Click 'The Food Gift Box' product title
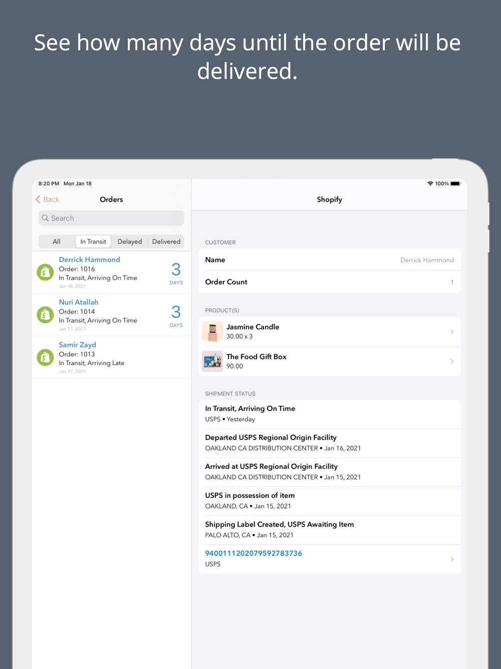 [257, 357]
